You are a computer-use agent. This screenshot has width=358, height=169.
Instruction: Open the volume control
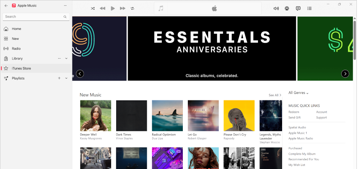276,8
